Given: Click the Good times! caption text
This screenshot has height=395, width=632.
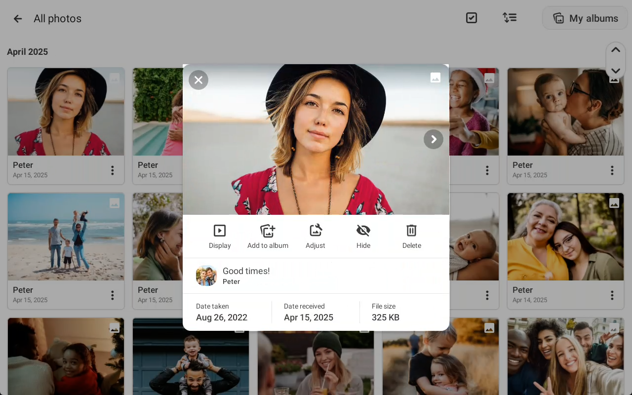Looking at the screenshot, I should click(x=246, y=271).
